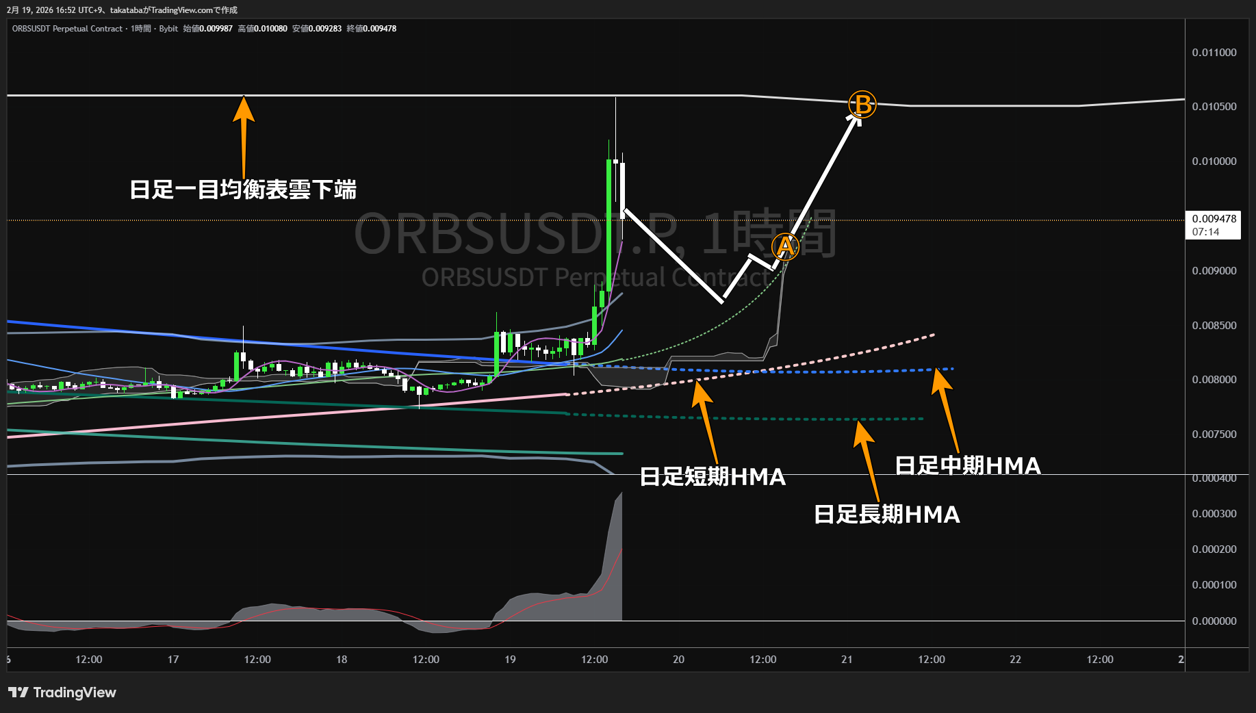
Task: Click the Bybit exchange label in header
Action: click(x=168, y=29)
